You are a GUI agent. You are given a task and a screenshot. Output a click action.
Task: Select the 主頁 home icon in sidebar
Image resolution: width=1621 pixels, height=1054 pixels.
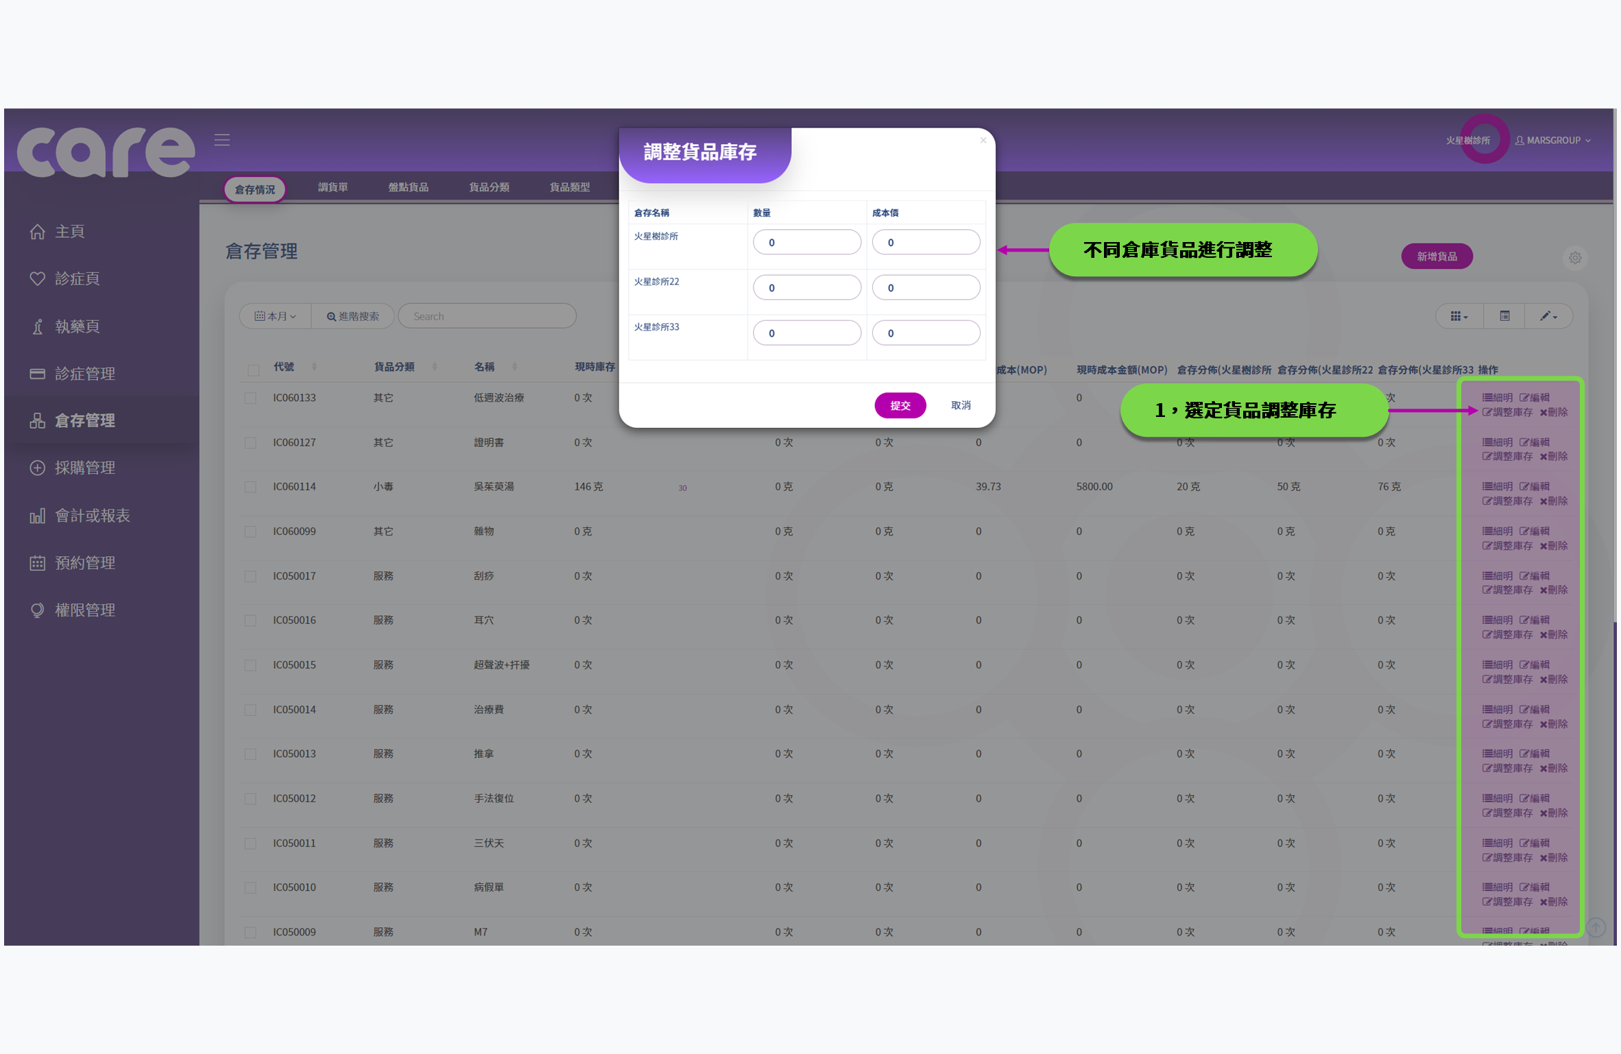(38, 231)
